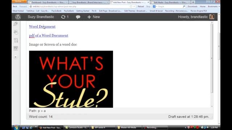Open the Most Visited bookmark
Viewport: 232px width, 130px height.
tap(18, 11)
